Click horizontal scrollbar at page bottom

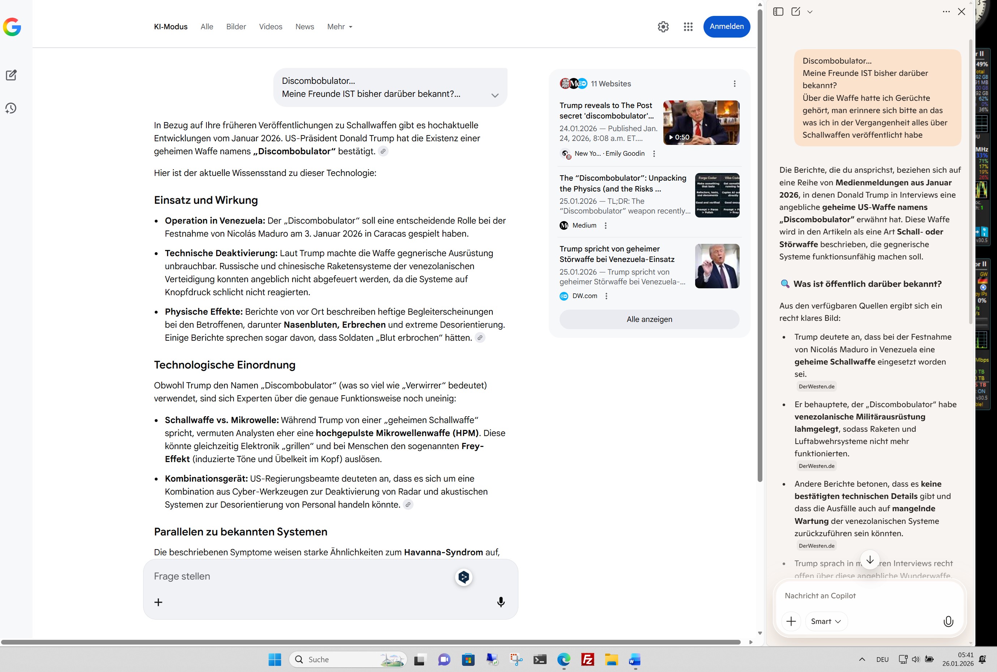click(371, 642)
